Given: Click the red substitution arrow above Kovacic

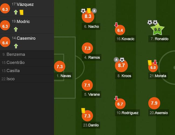Looking at the screenshot, I should pos(116,25).
